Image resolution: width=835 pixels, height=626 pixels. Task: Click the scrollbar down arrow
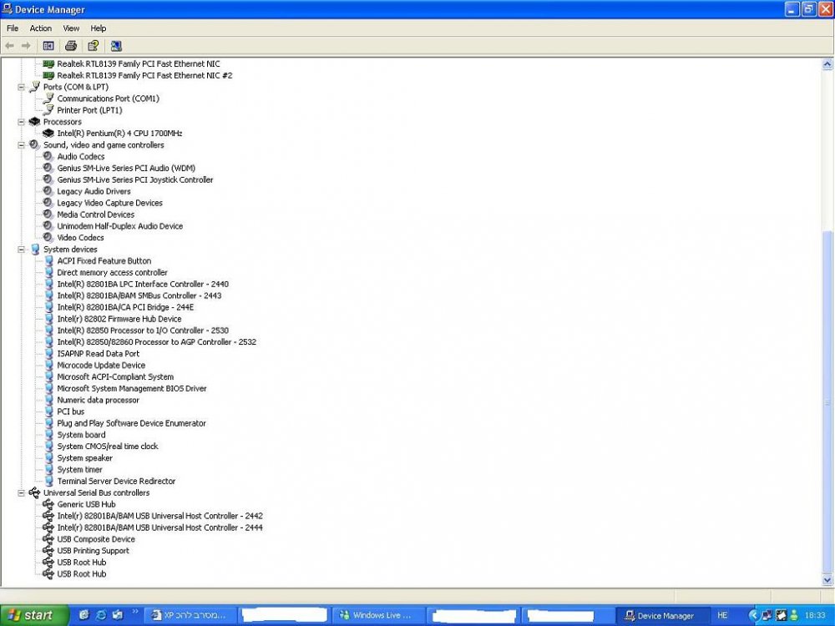(x=827, y=580)
